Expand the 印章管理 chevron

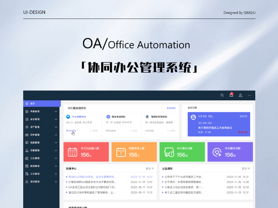(56, 150)
